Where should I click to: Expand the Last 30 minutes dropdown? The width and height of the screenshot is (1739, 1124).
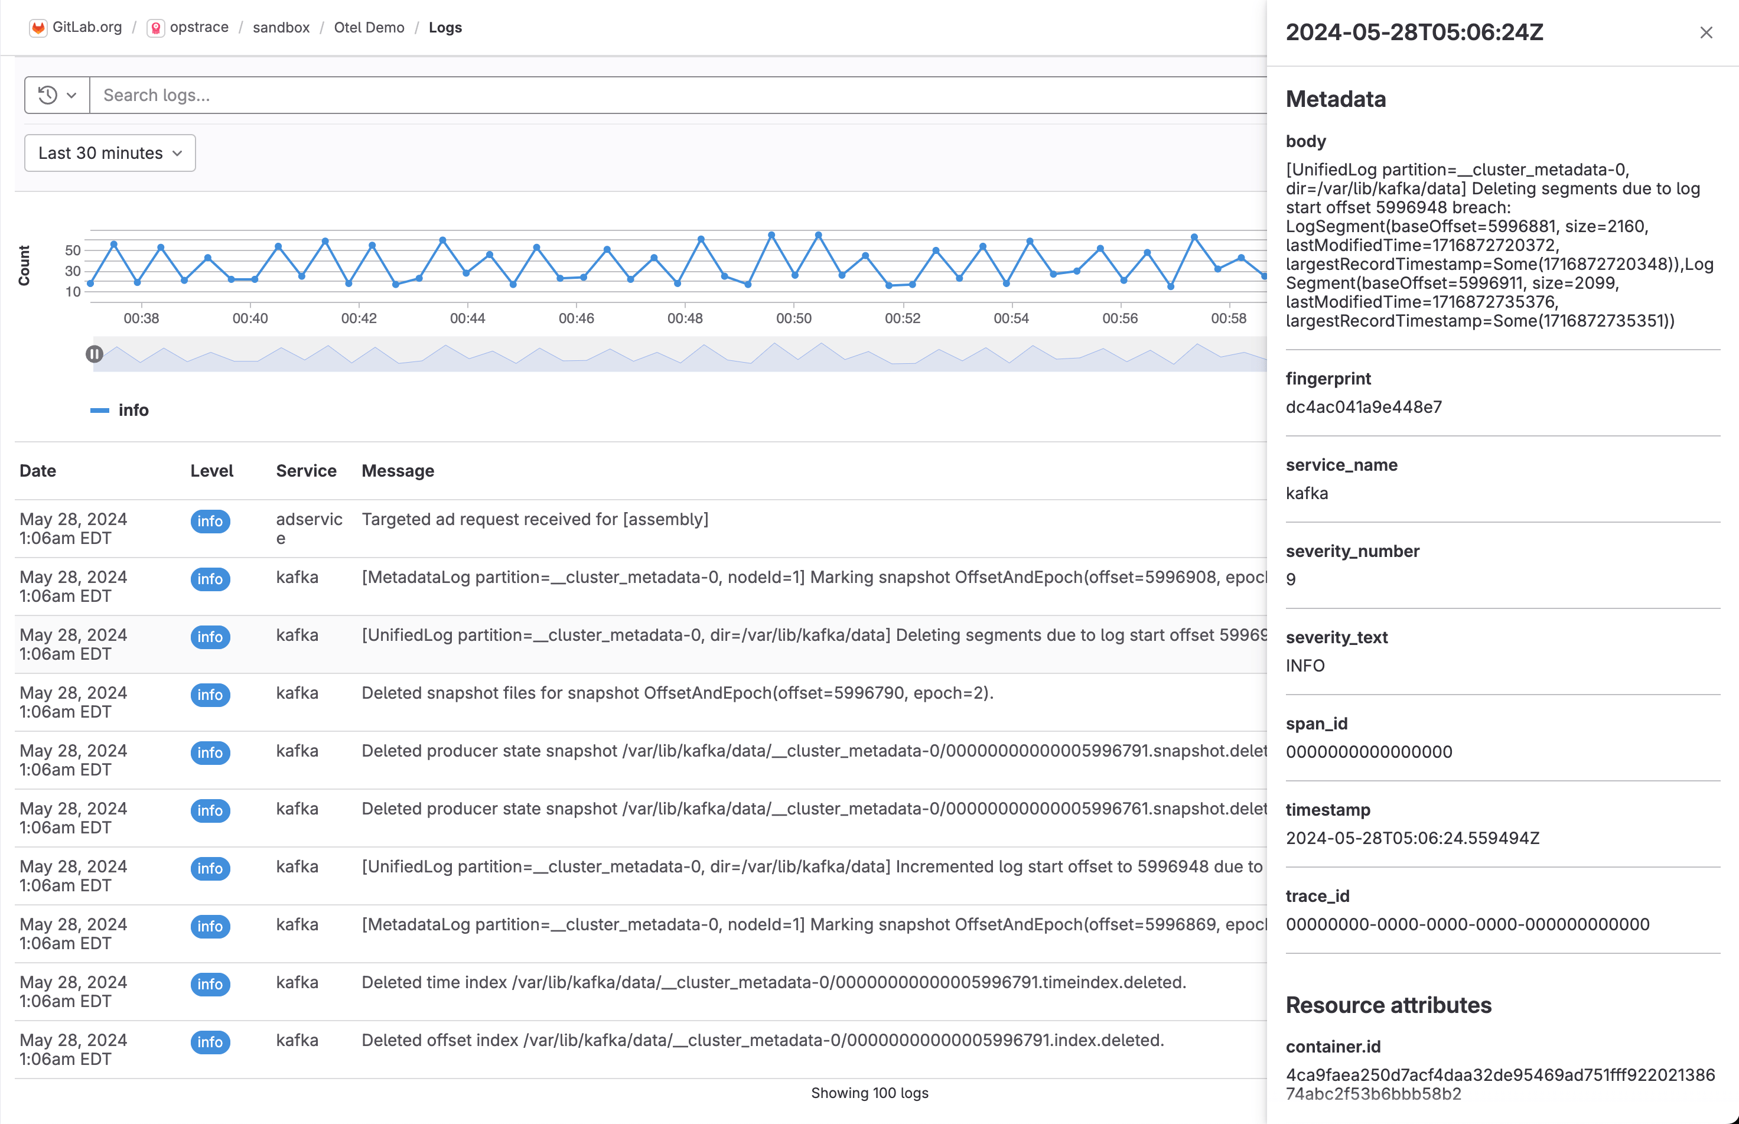pyautogui.click(x=109, y=154)
